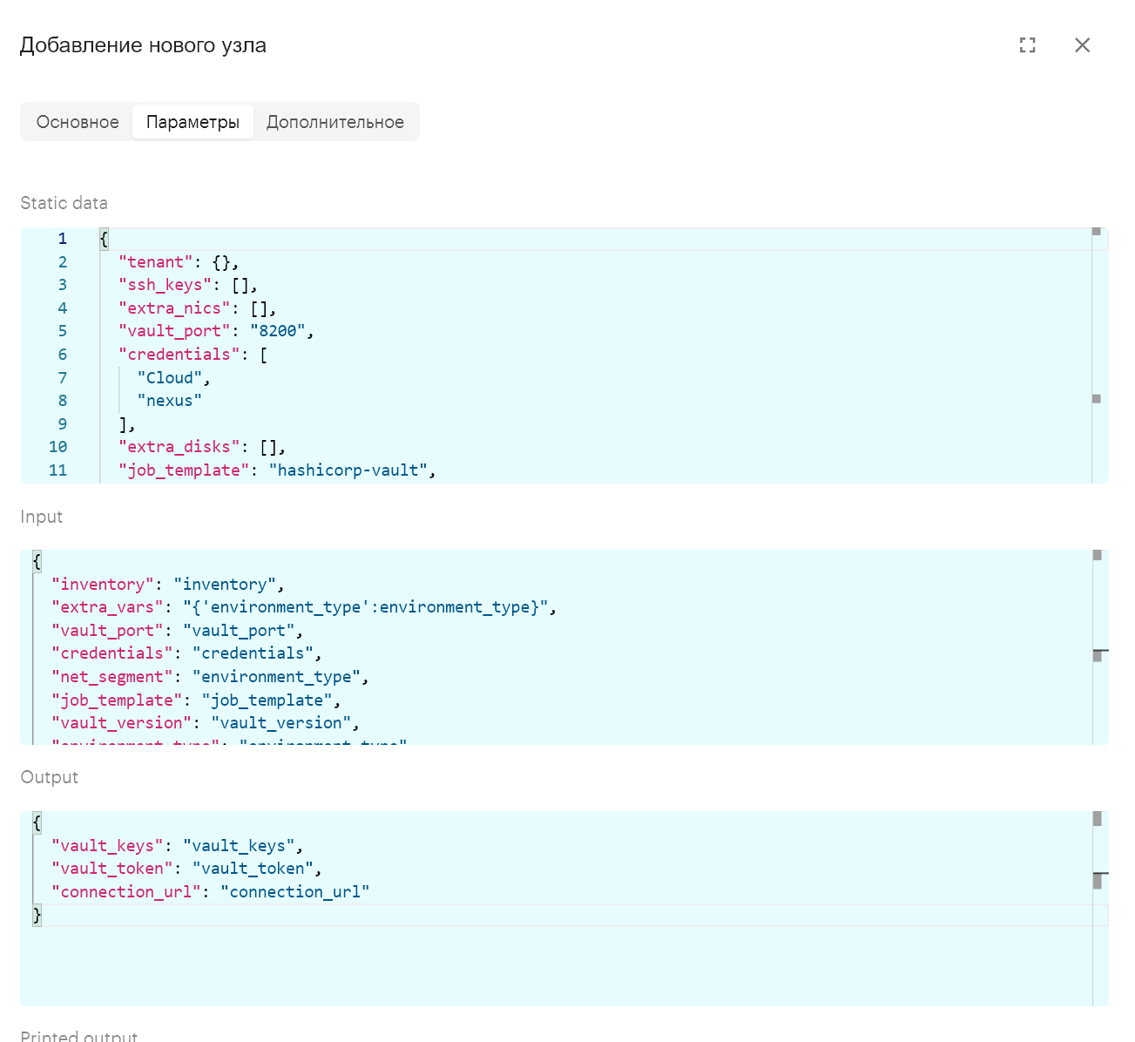1135x1042 pixels.
Task: Click the "vault_version" key in Input editor
Action: (x=121, y=723)
